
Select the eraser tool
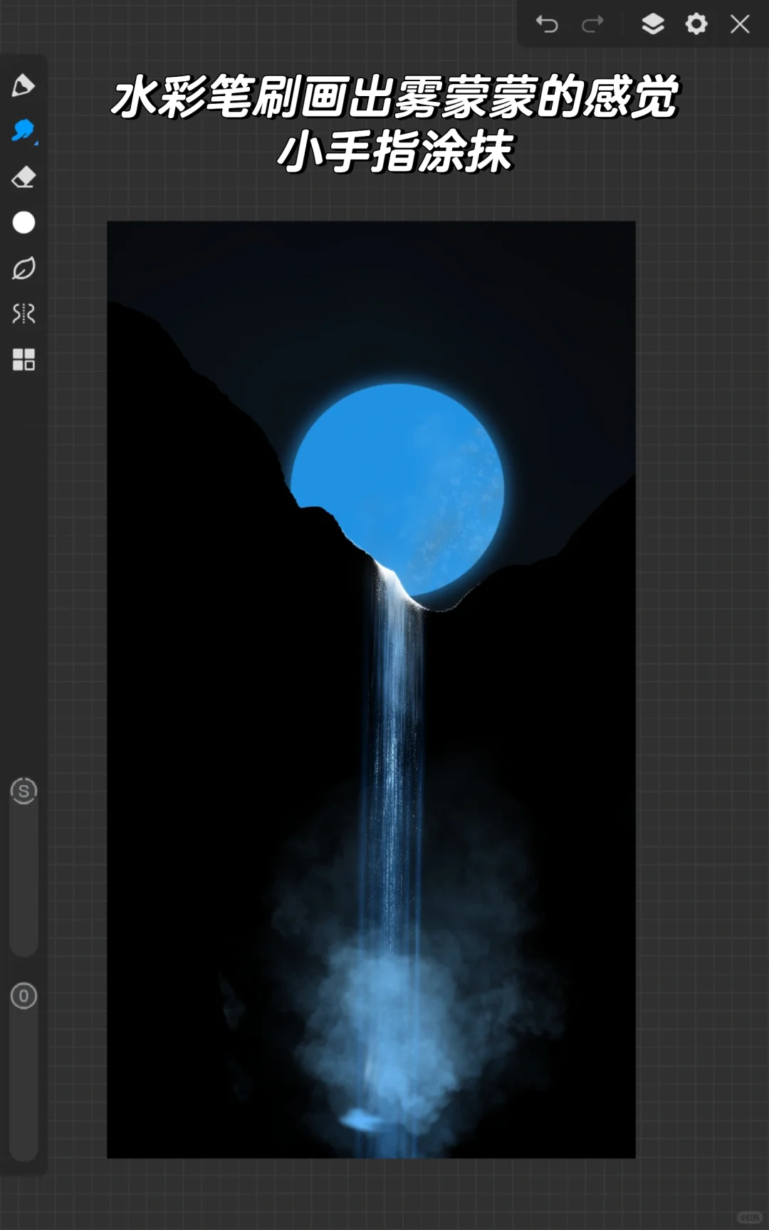click(23, 177)
